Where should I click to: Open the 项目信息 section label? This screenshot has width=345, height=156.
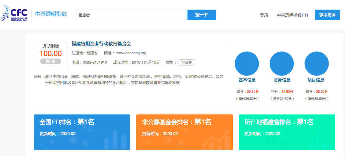coord(316,80)
